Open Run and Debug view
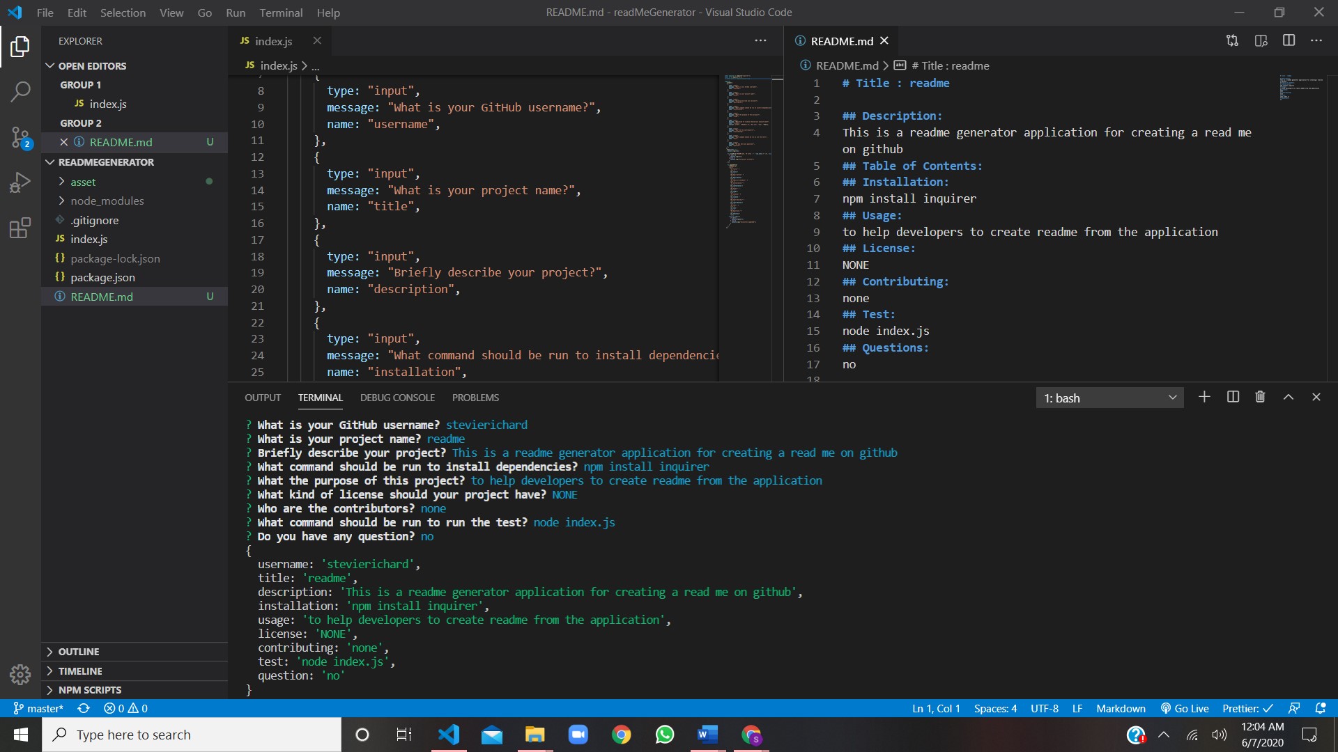 click(x=20, y=182)
